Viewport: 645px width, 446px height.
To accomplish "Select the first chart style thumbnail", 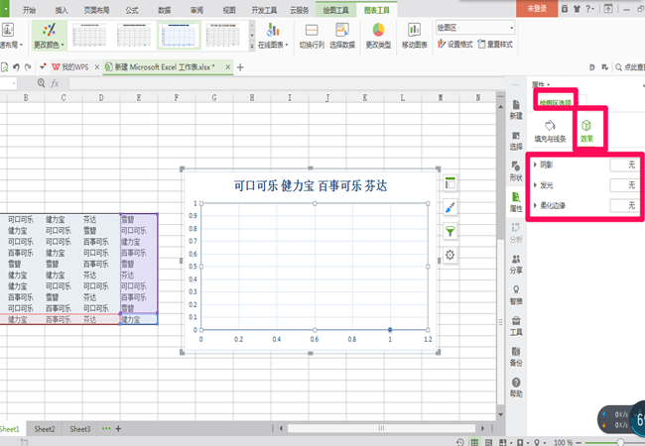I will click(x=89, y=36).
